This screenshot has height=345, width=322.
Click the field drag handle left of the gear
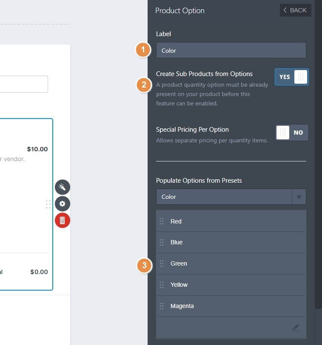tap(48, 204)
